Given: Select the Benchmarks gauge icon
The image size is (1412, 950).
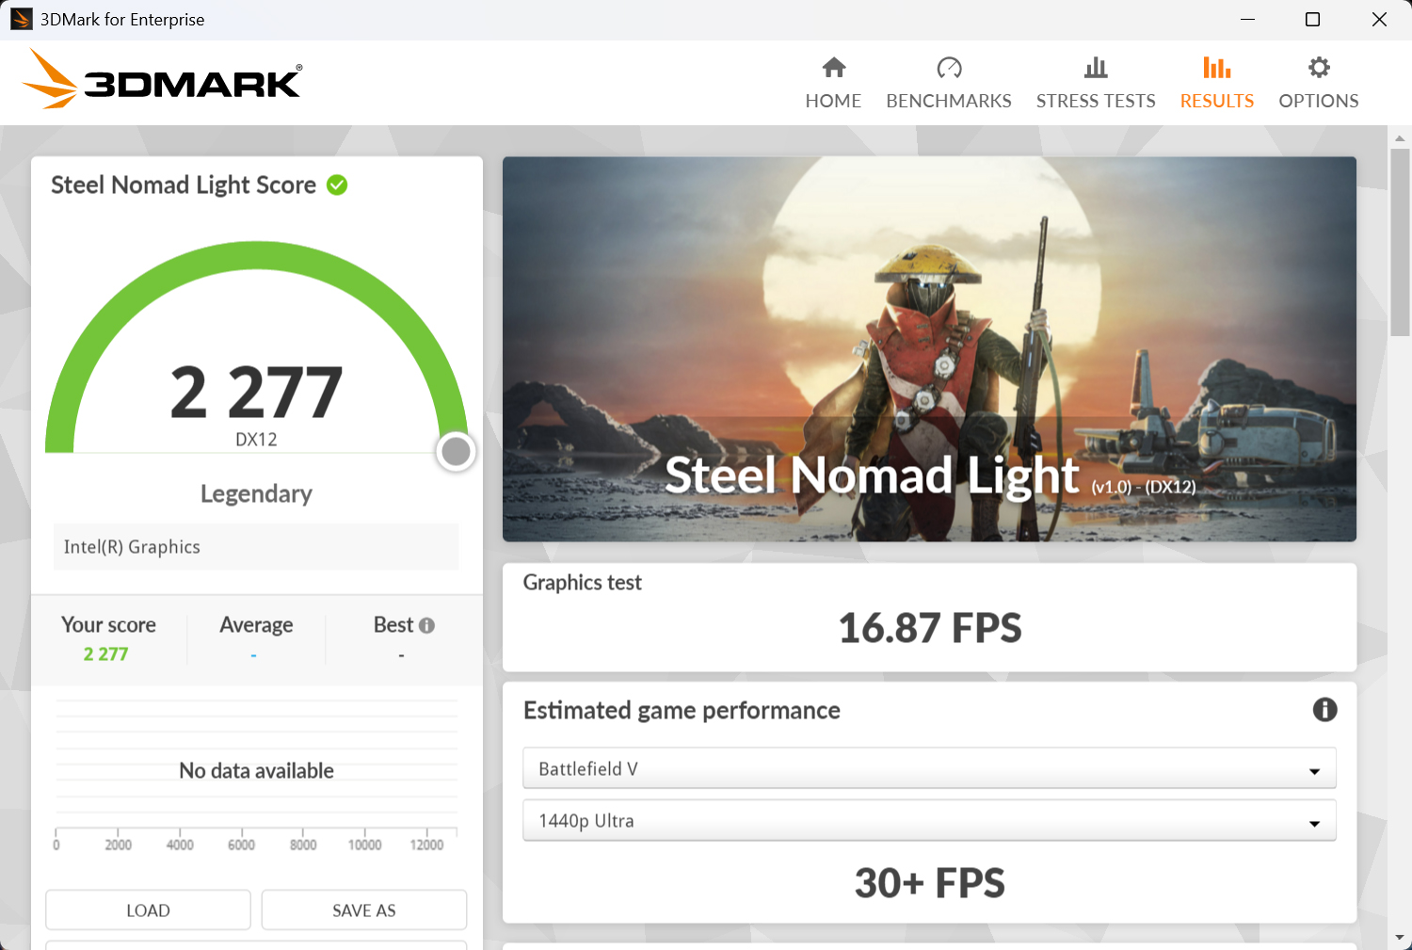Looking at the screenshot, I should coord(949,68).
